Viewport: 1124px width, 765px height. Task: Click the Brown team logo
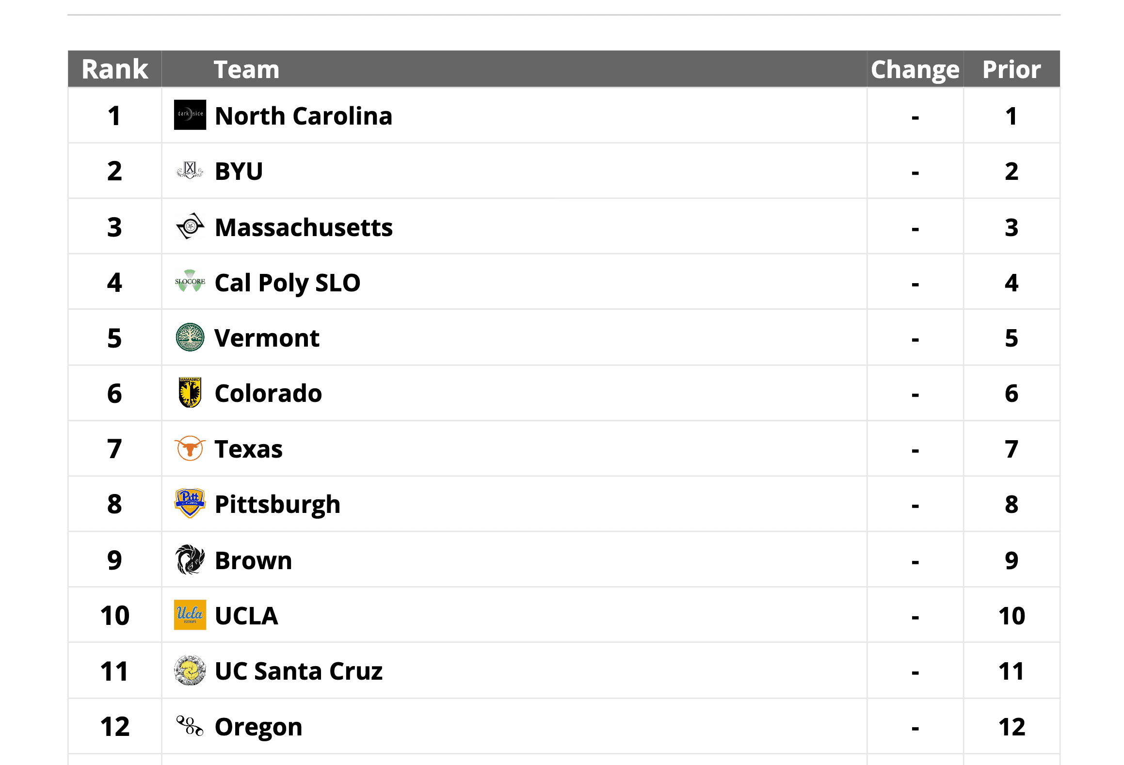[190, 559]
